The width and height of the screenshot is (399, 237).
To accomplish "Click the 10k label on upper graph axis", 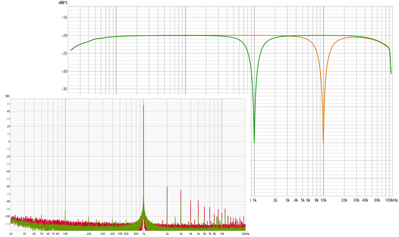I will pyautogui.click(x=323, y=200).
